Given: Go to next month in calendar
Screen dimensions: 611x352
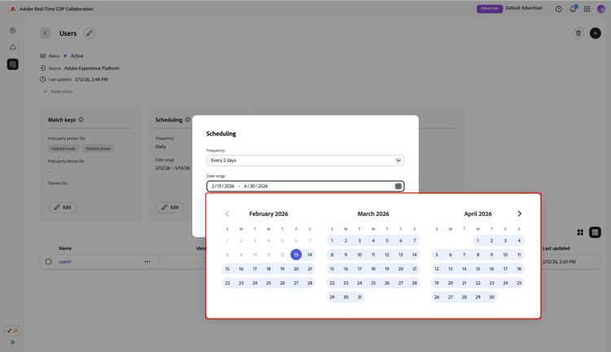Looking at the screenshot, I should (520, 213).
